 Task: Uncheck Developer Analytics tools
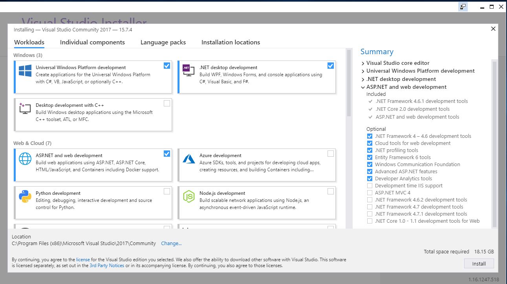point(370,179)
